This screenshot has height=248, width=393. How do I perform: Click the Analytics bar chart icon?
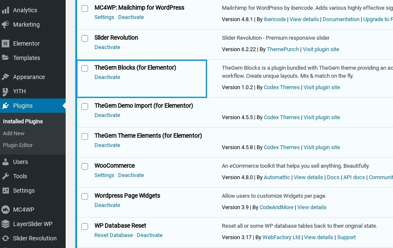tap(6, 10)
